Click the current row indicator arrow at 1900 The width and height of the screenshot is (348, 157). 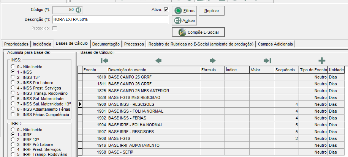pos(80,104)
